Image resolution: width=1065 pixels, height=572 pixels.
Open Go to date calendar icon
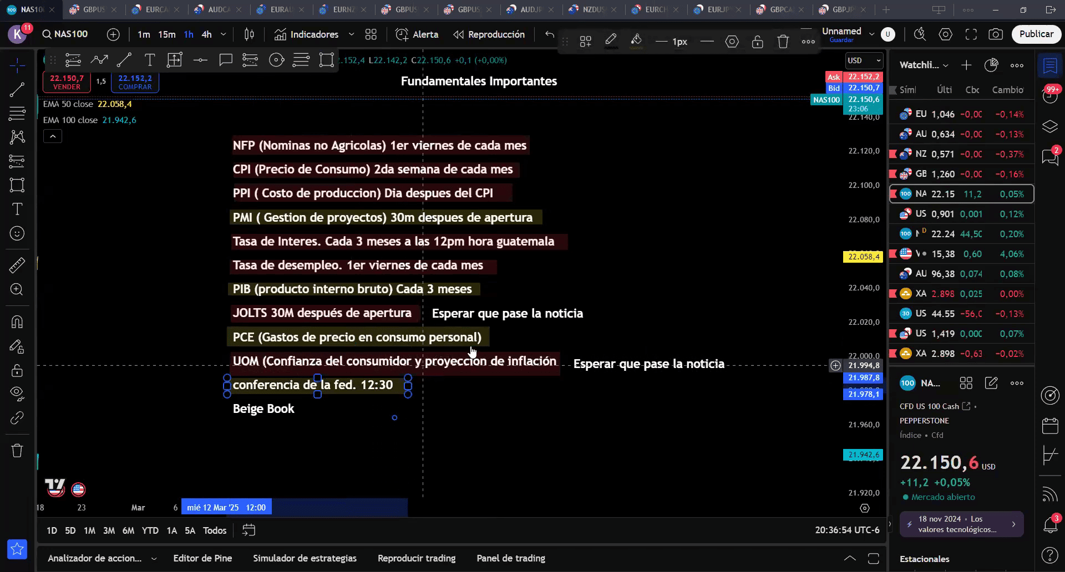(249, 530)
